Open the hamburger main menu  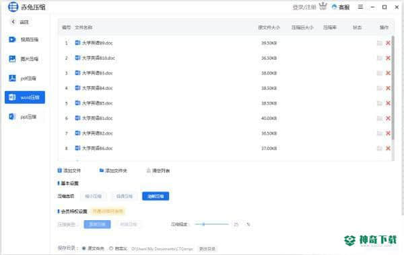pos(360,7)
